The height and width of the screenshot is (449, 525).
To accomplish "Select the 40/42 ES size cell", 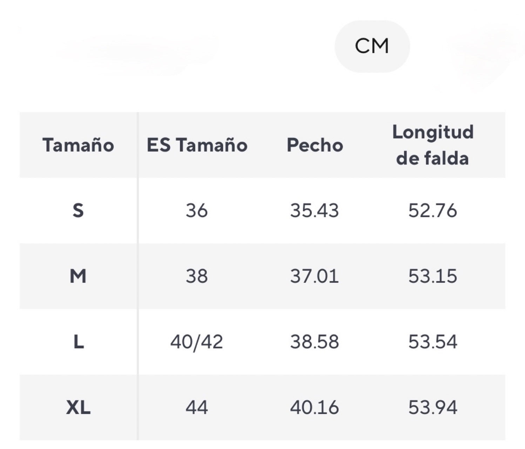I will 197,342.
